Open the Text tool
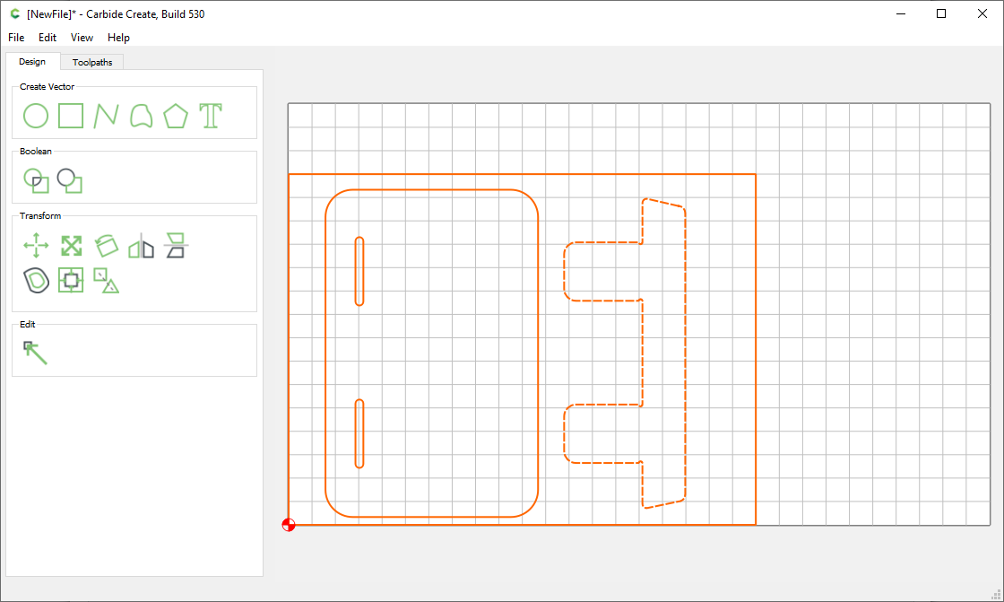1004x602 pixels. [x=211, y=116]
